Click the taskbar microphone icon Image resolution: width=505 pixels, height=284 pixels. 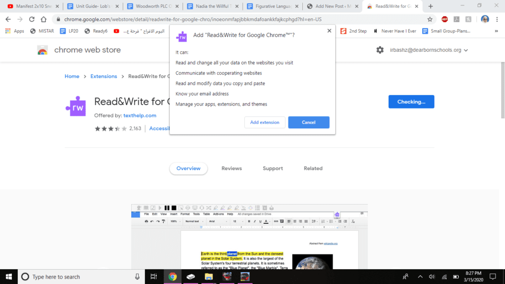coord(137,277)
